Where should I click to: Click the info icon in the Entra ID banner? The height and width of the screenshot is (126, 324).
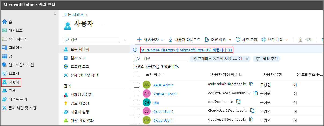(135, 50)
